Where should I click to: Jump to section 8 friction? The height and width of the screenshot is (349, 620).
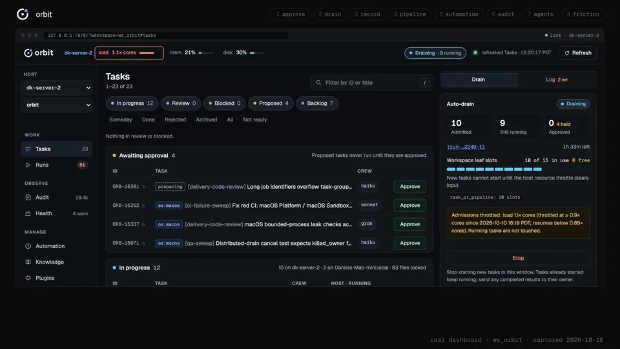(x=583, y=14)
